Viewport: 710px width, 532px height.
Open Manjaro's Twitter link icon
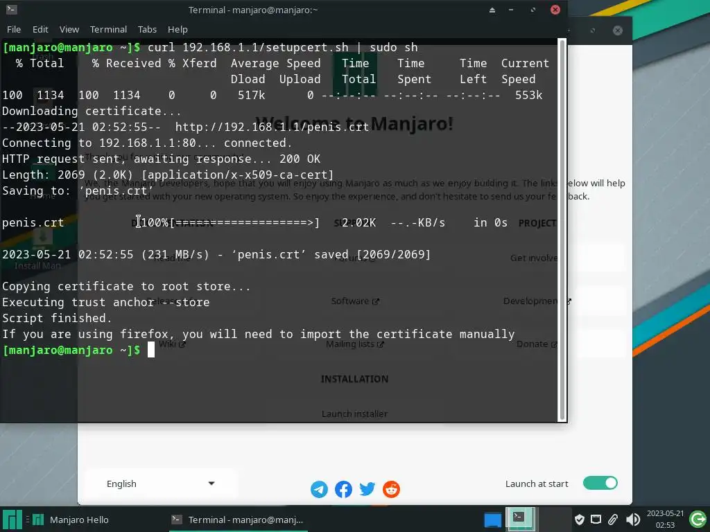click(367, 489)
